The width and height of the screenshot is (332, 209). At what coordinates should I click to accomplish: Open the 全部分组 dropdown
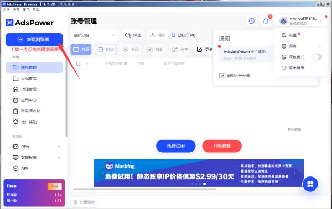[94, 35]
